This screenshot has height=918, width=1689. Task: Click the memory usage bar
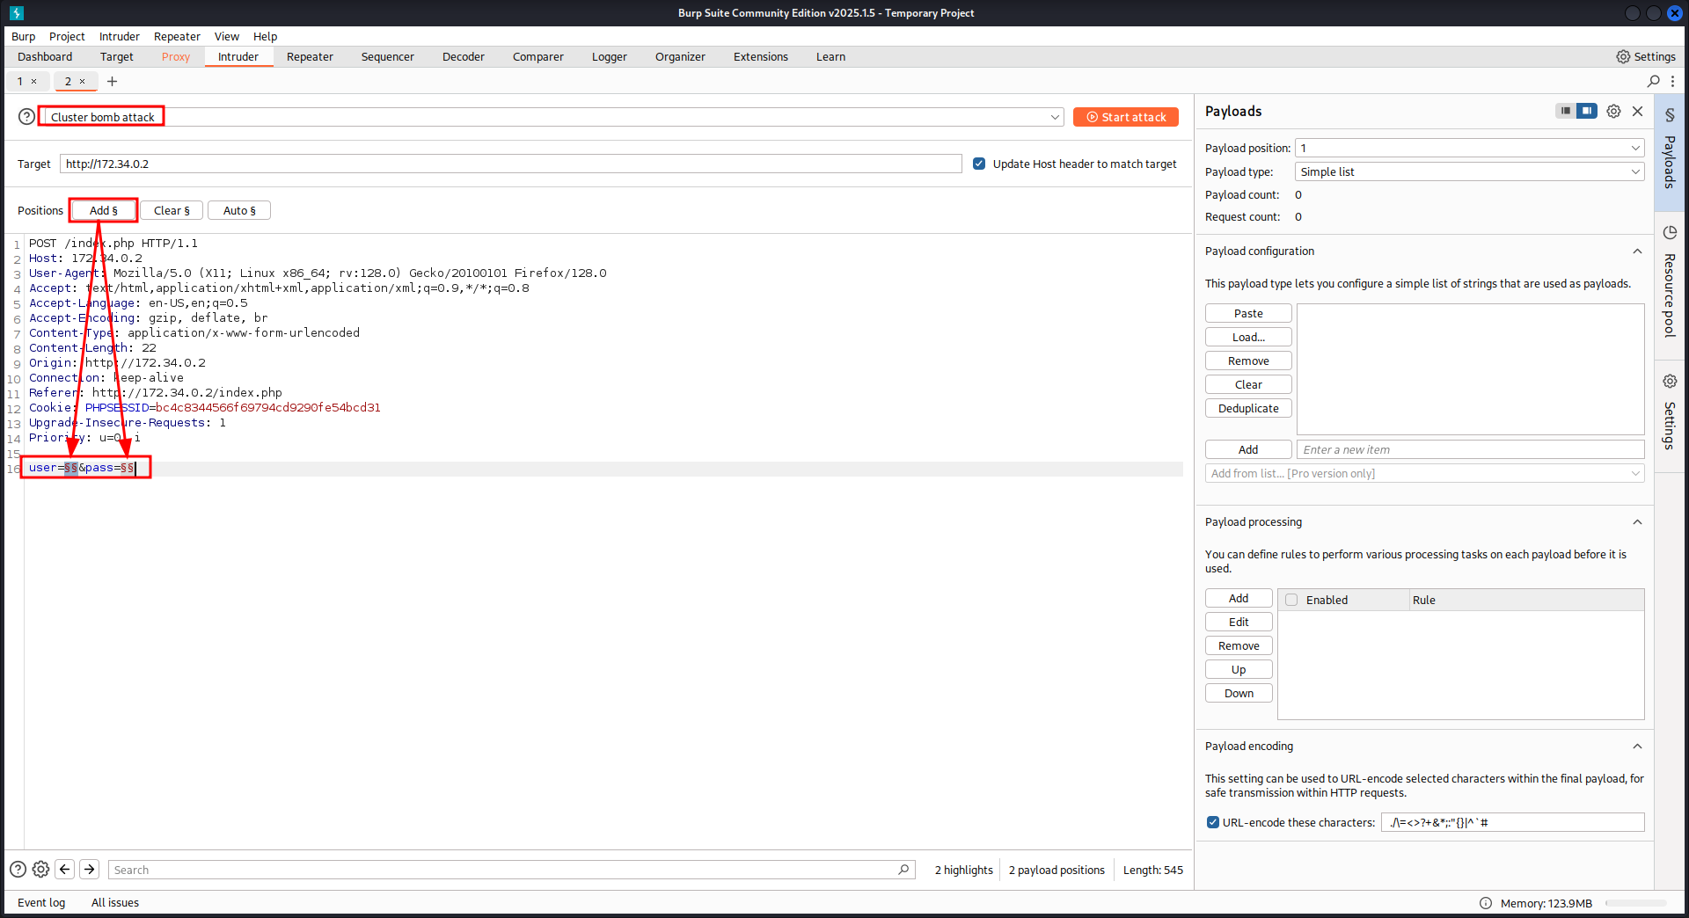click(x=1635, y=903)
